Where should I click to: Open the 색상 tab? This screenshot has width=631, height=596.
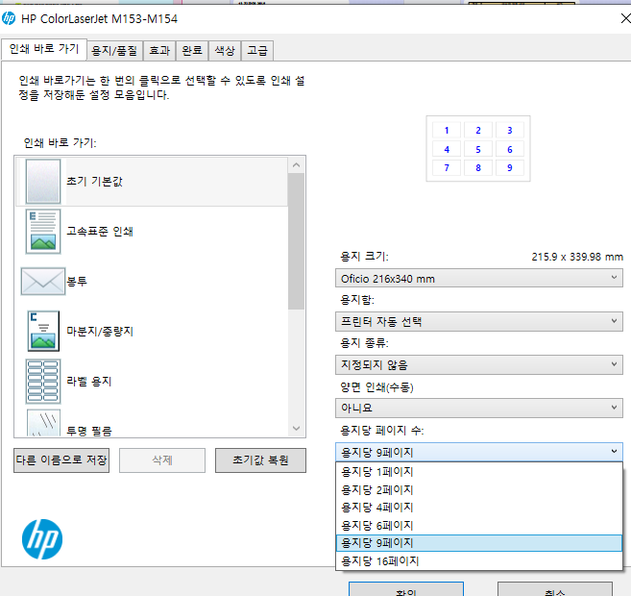pos(225,51)
